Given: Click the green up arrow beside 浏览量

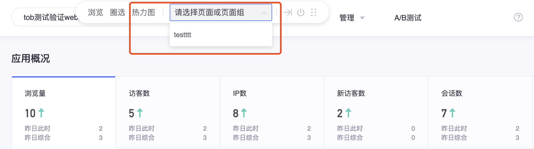Looking at the screenshot, I should [x=41, y=113].
